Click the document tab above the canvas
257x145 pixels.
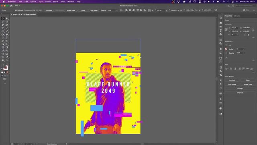24,14
